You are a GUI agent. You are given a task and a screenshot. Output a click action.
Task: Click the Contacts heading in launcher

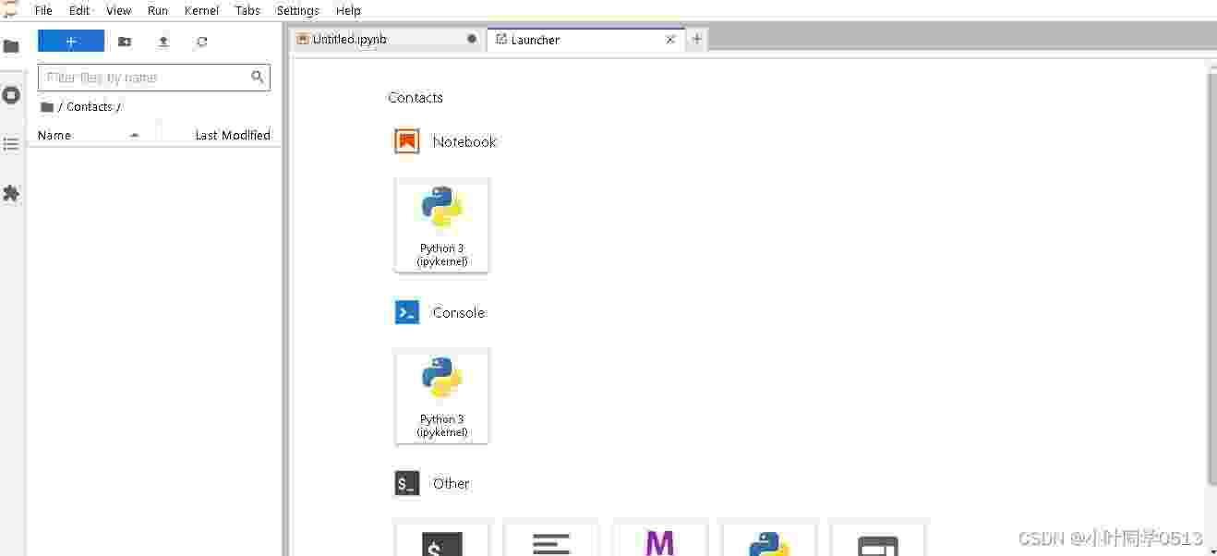click(x=416, y=98)
